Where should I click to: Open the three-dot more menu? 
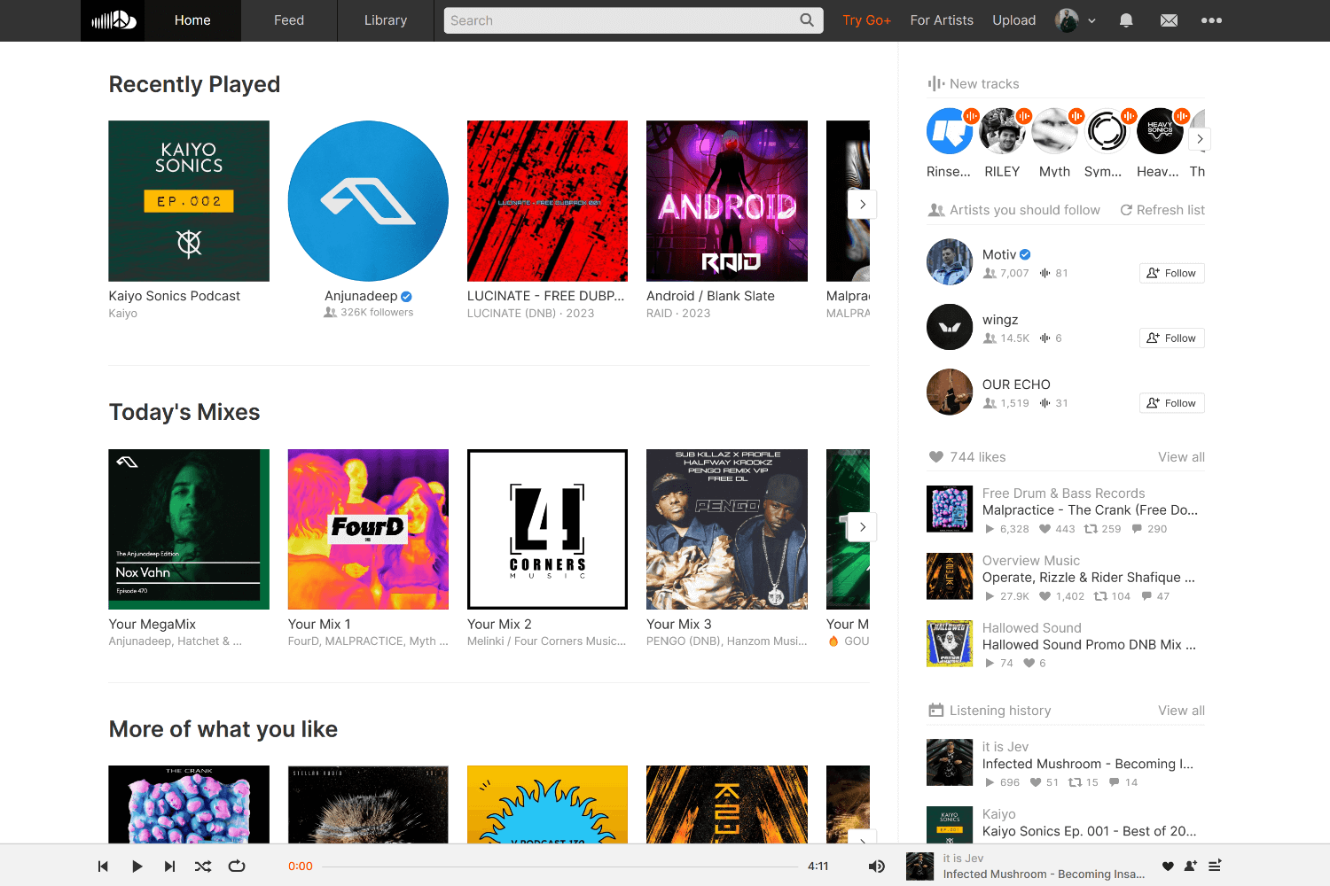pos(1211,20)
